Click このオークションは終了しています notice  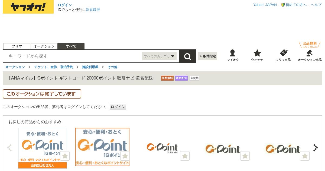click(x=42, y=94)
